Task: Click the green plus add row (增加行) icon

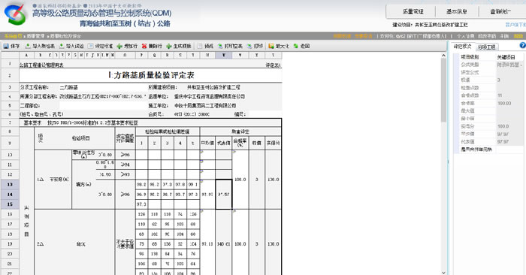Action: coord(119,46)
